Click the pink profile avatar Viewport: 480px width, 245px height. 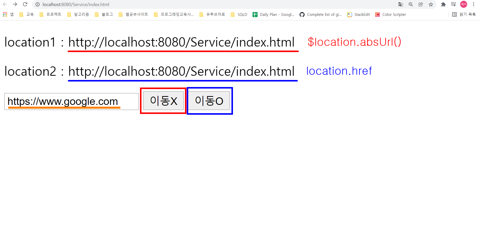pyautogui.click(x=464, y=4)
